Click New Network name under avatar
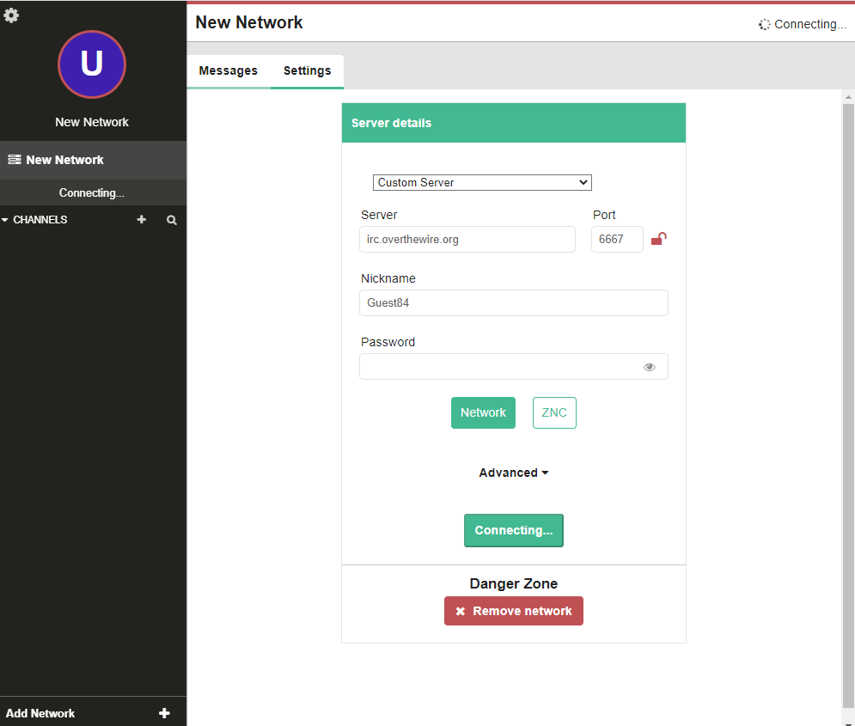This screenshot has height=726, width=855. [x=92, y=122]
